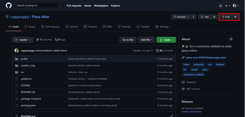Screen dimensions: 245x117
Task: Open the Pizza-Man repository title link
Action: tap(40, 17)
